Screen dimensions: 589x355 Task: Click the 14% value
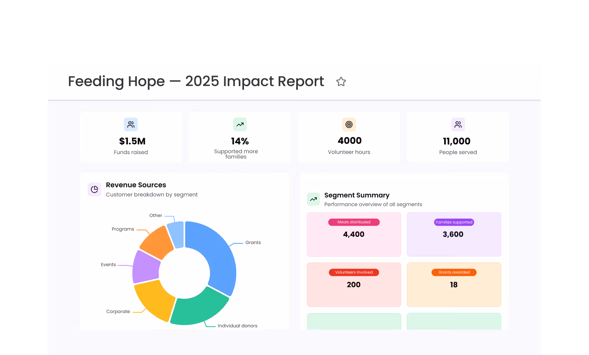[240, 141]
